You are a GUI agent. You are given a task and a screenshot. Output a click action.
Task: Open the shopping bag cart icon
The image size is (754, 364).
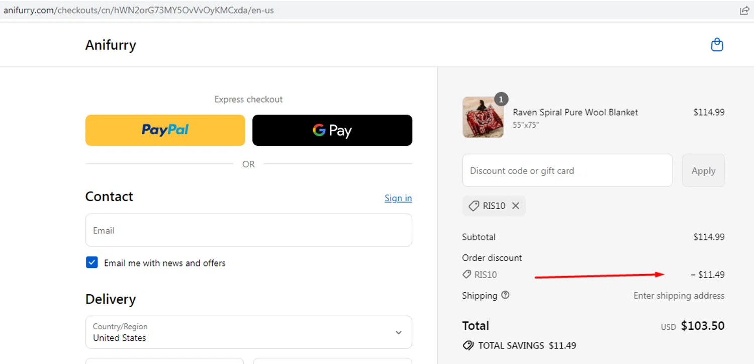(x=717, y=45)
